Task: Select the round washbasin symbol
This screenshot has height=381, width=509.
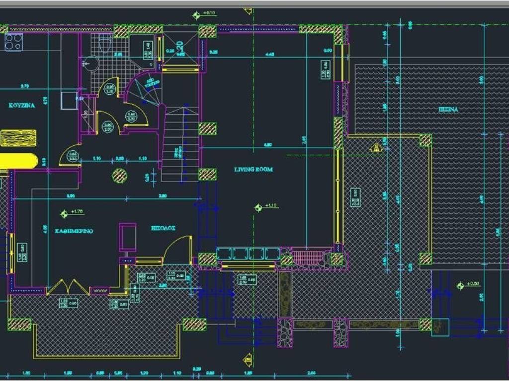Action: tap(90, 63)
